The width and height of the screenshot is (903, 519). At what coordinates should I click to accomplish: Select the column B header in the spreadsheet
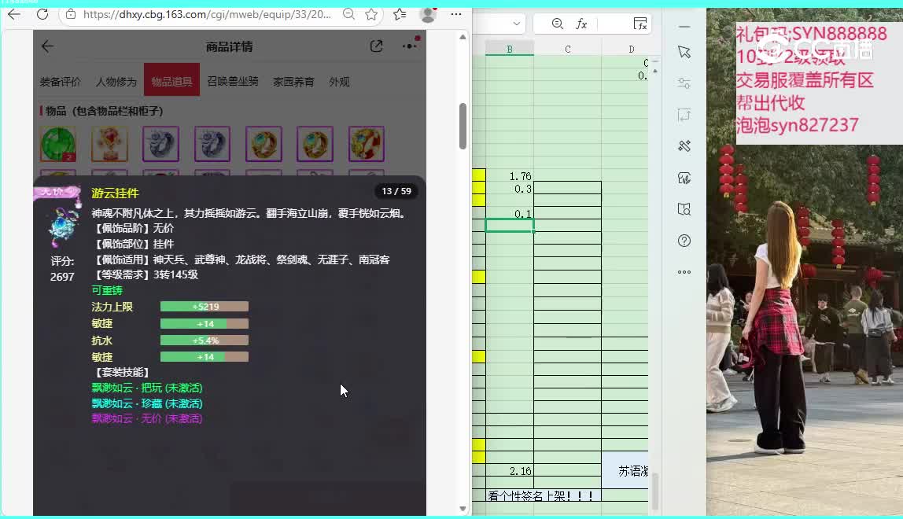coord(510,50)
